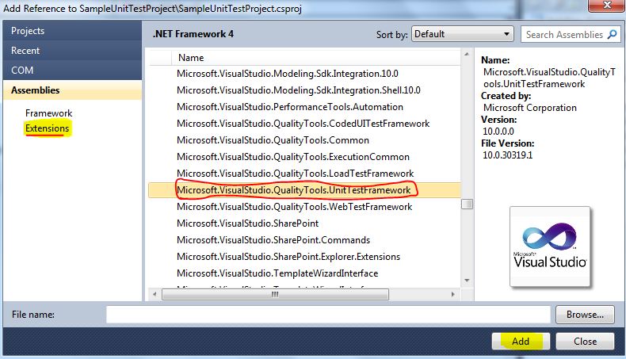Click the horizontal scrollbar left arrow

[155, 294]
